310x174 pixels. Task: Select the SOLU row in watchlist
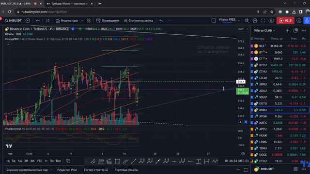coord(280,97)
